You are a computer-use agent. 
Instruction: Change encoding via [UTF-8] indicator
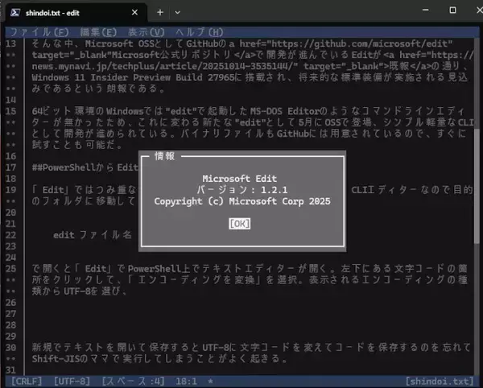(x=72, y=382)
